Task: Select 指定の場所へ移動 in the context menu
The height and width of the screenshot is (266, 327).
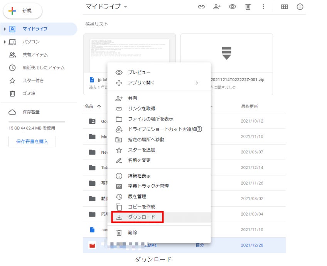Action: [x=159, y=140]
